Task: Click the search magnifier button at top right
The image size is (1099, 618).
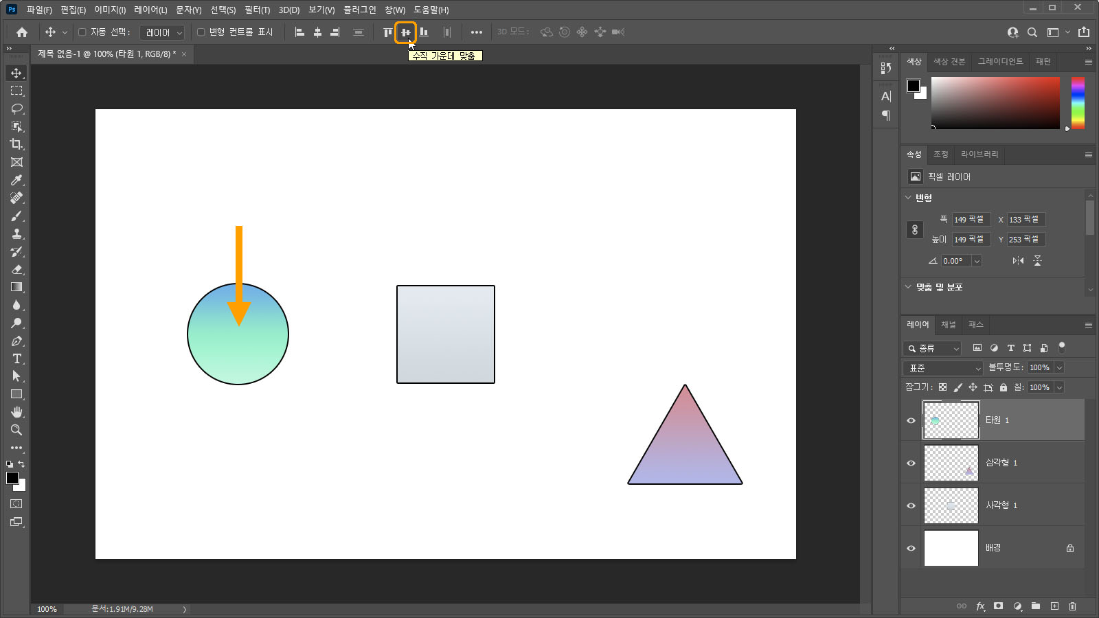Action: coord(1032,32)
